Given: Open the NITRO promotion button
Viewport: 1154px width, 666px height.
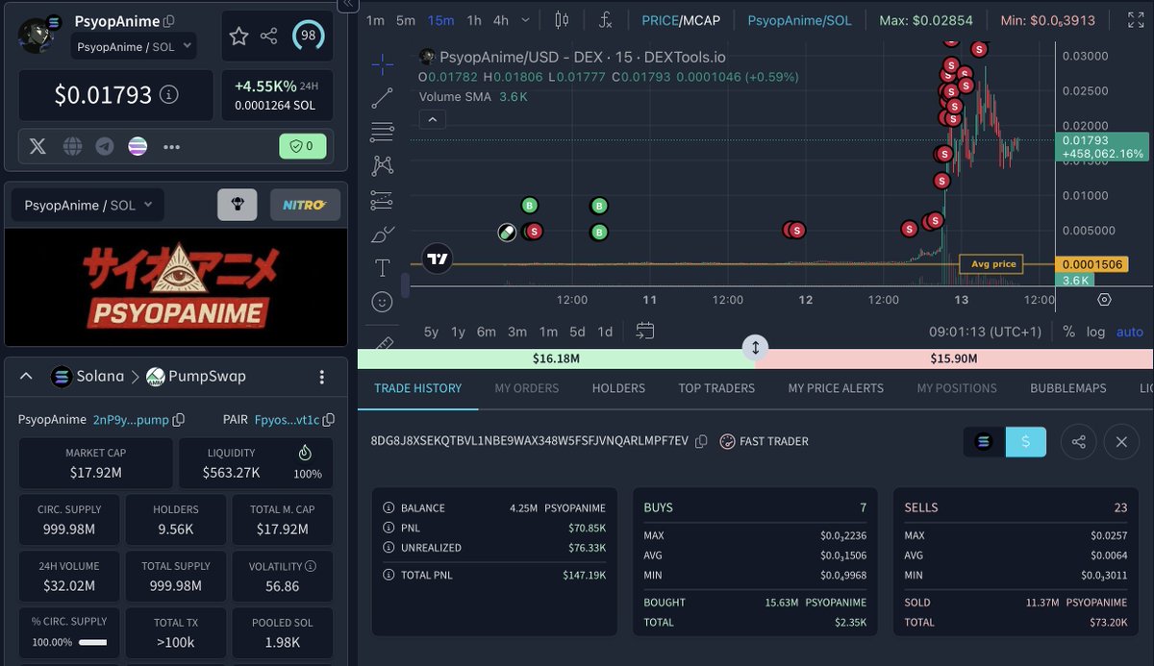Looking at the screenshot, I should click(305, 205).
